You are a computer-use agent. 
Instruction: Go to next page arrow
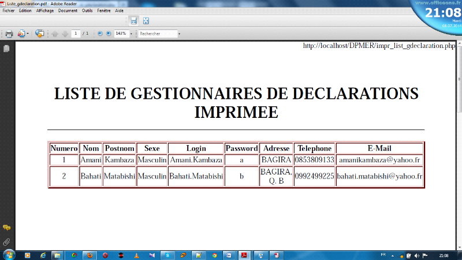pyautogui.click(x=65, y=34)
